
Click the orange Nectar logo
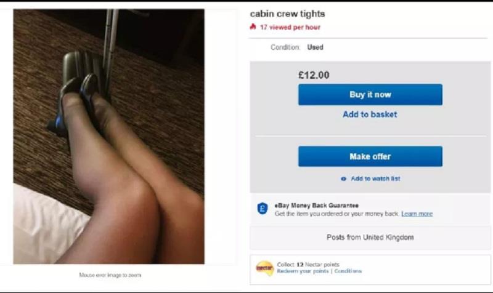(264, 268)
